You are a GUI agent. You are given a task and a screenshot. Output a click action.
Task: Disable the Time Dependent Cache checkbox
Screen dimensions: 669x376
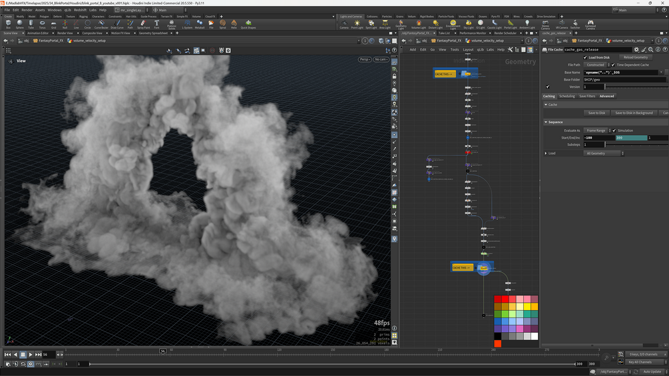tap(614, 65)
